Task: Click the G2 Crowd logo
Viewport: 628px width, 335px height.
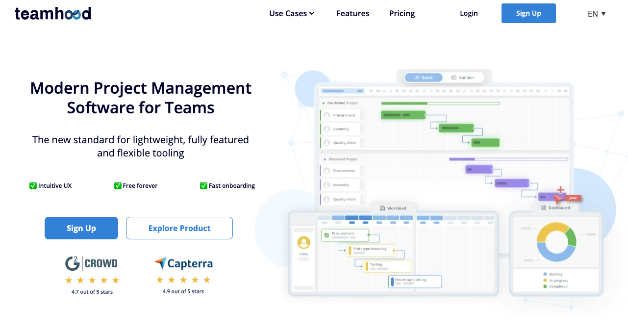Action: click(x=91, y=263)
